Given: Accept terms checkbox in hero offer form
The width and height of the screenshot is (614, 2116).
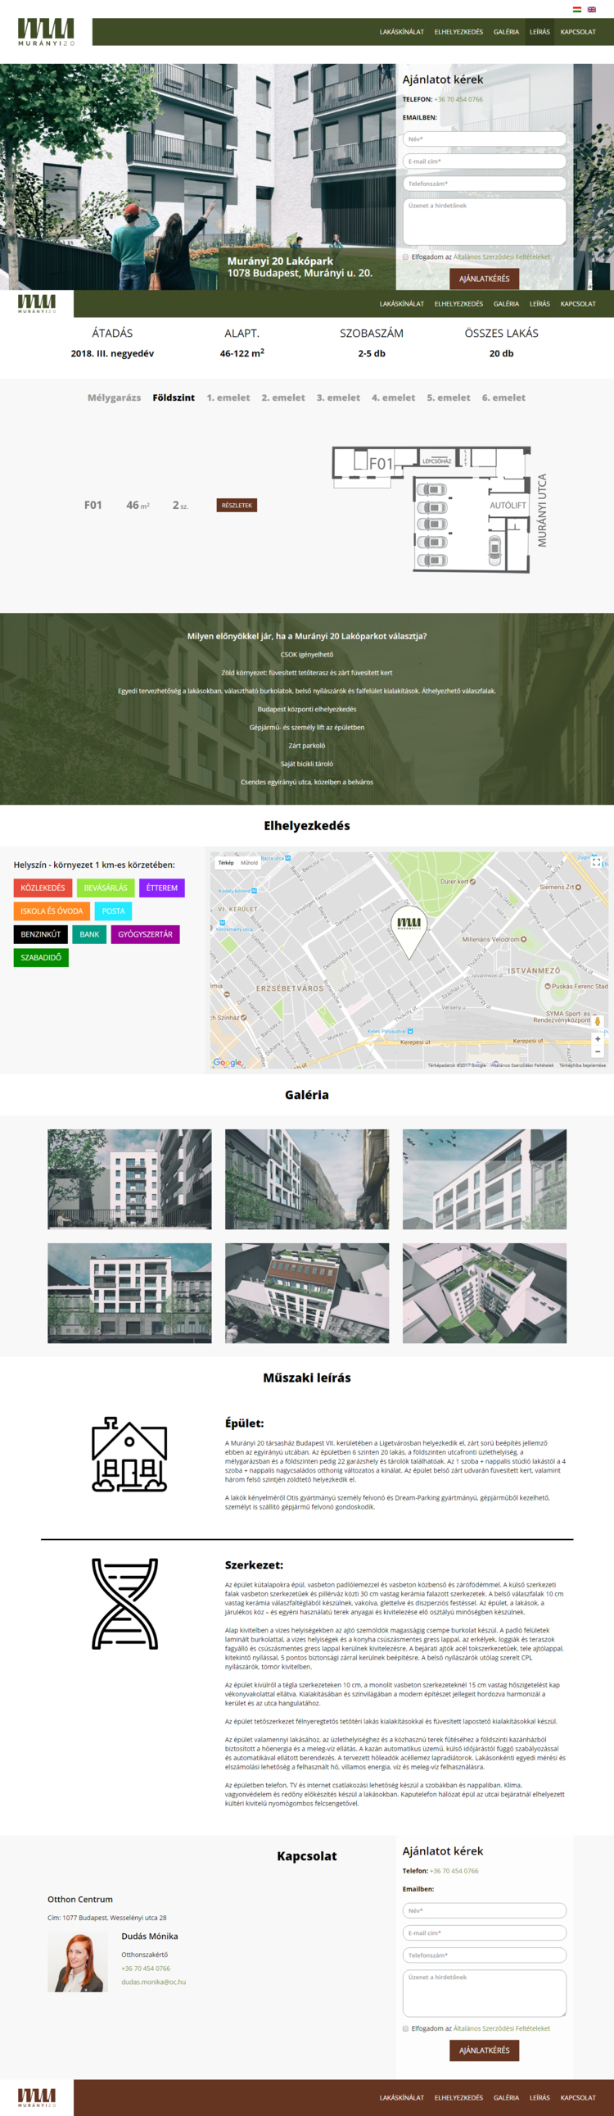Looking at the screenshot, I should pyautogui.click(x=405, y=257).
